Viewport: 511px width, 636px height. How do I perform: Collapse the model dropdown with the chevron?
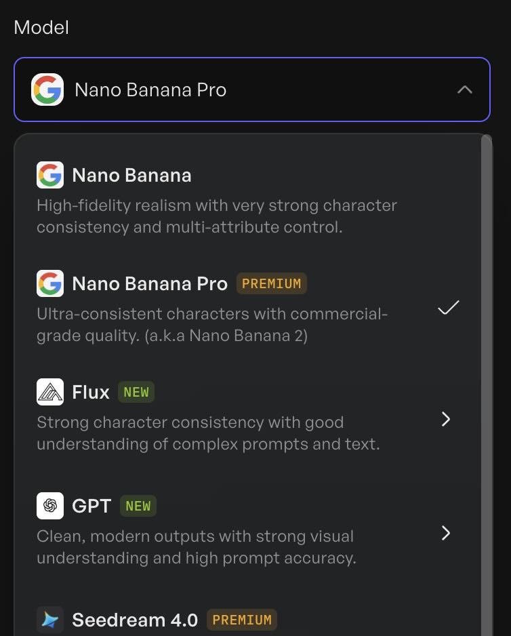pyautogui.click(x=465, y=89)
